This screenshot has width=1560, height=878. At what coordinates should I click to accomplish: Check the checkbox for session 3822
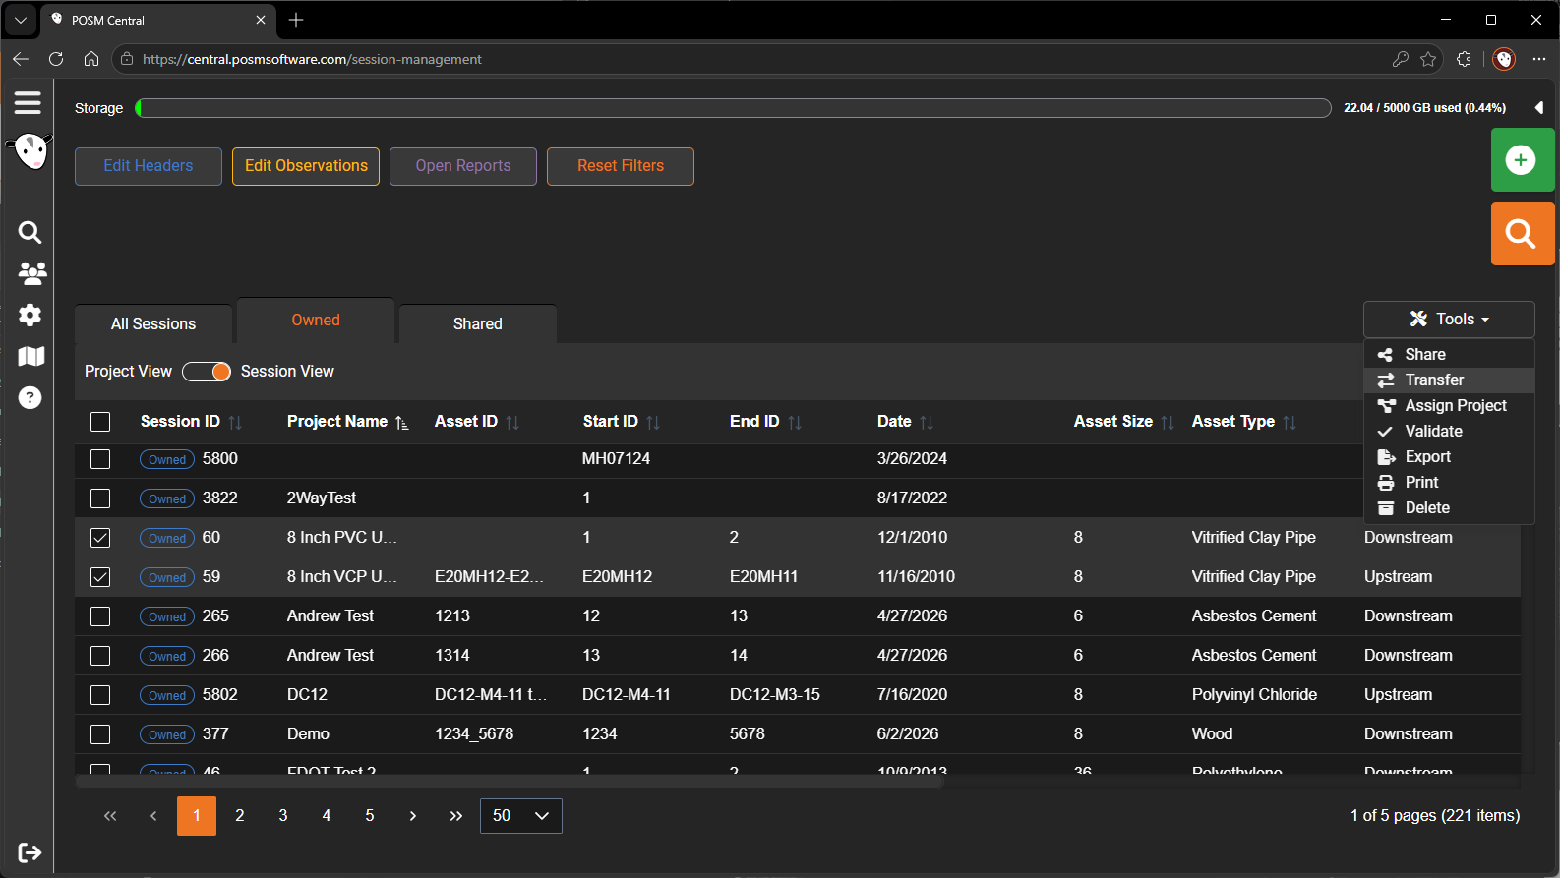pyautogui.click(x=100, y=498)
